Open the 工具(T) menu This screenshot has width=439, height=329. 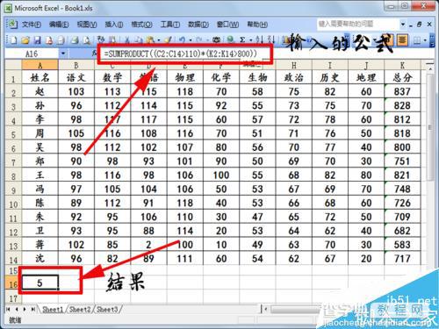tap(169, 25)
